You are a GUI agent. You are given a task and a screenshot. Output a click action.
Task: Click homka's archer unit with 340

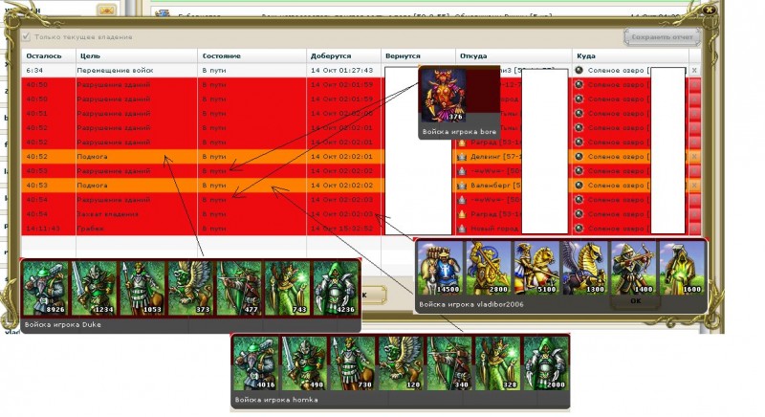coord(448,363)
